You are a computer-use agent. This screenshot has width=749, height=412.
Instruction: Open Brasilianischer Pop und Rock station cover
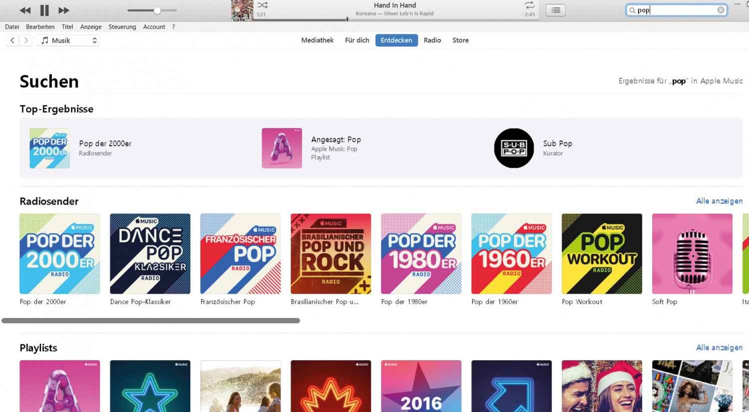[x=331, y=254]
